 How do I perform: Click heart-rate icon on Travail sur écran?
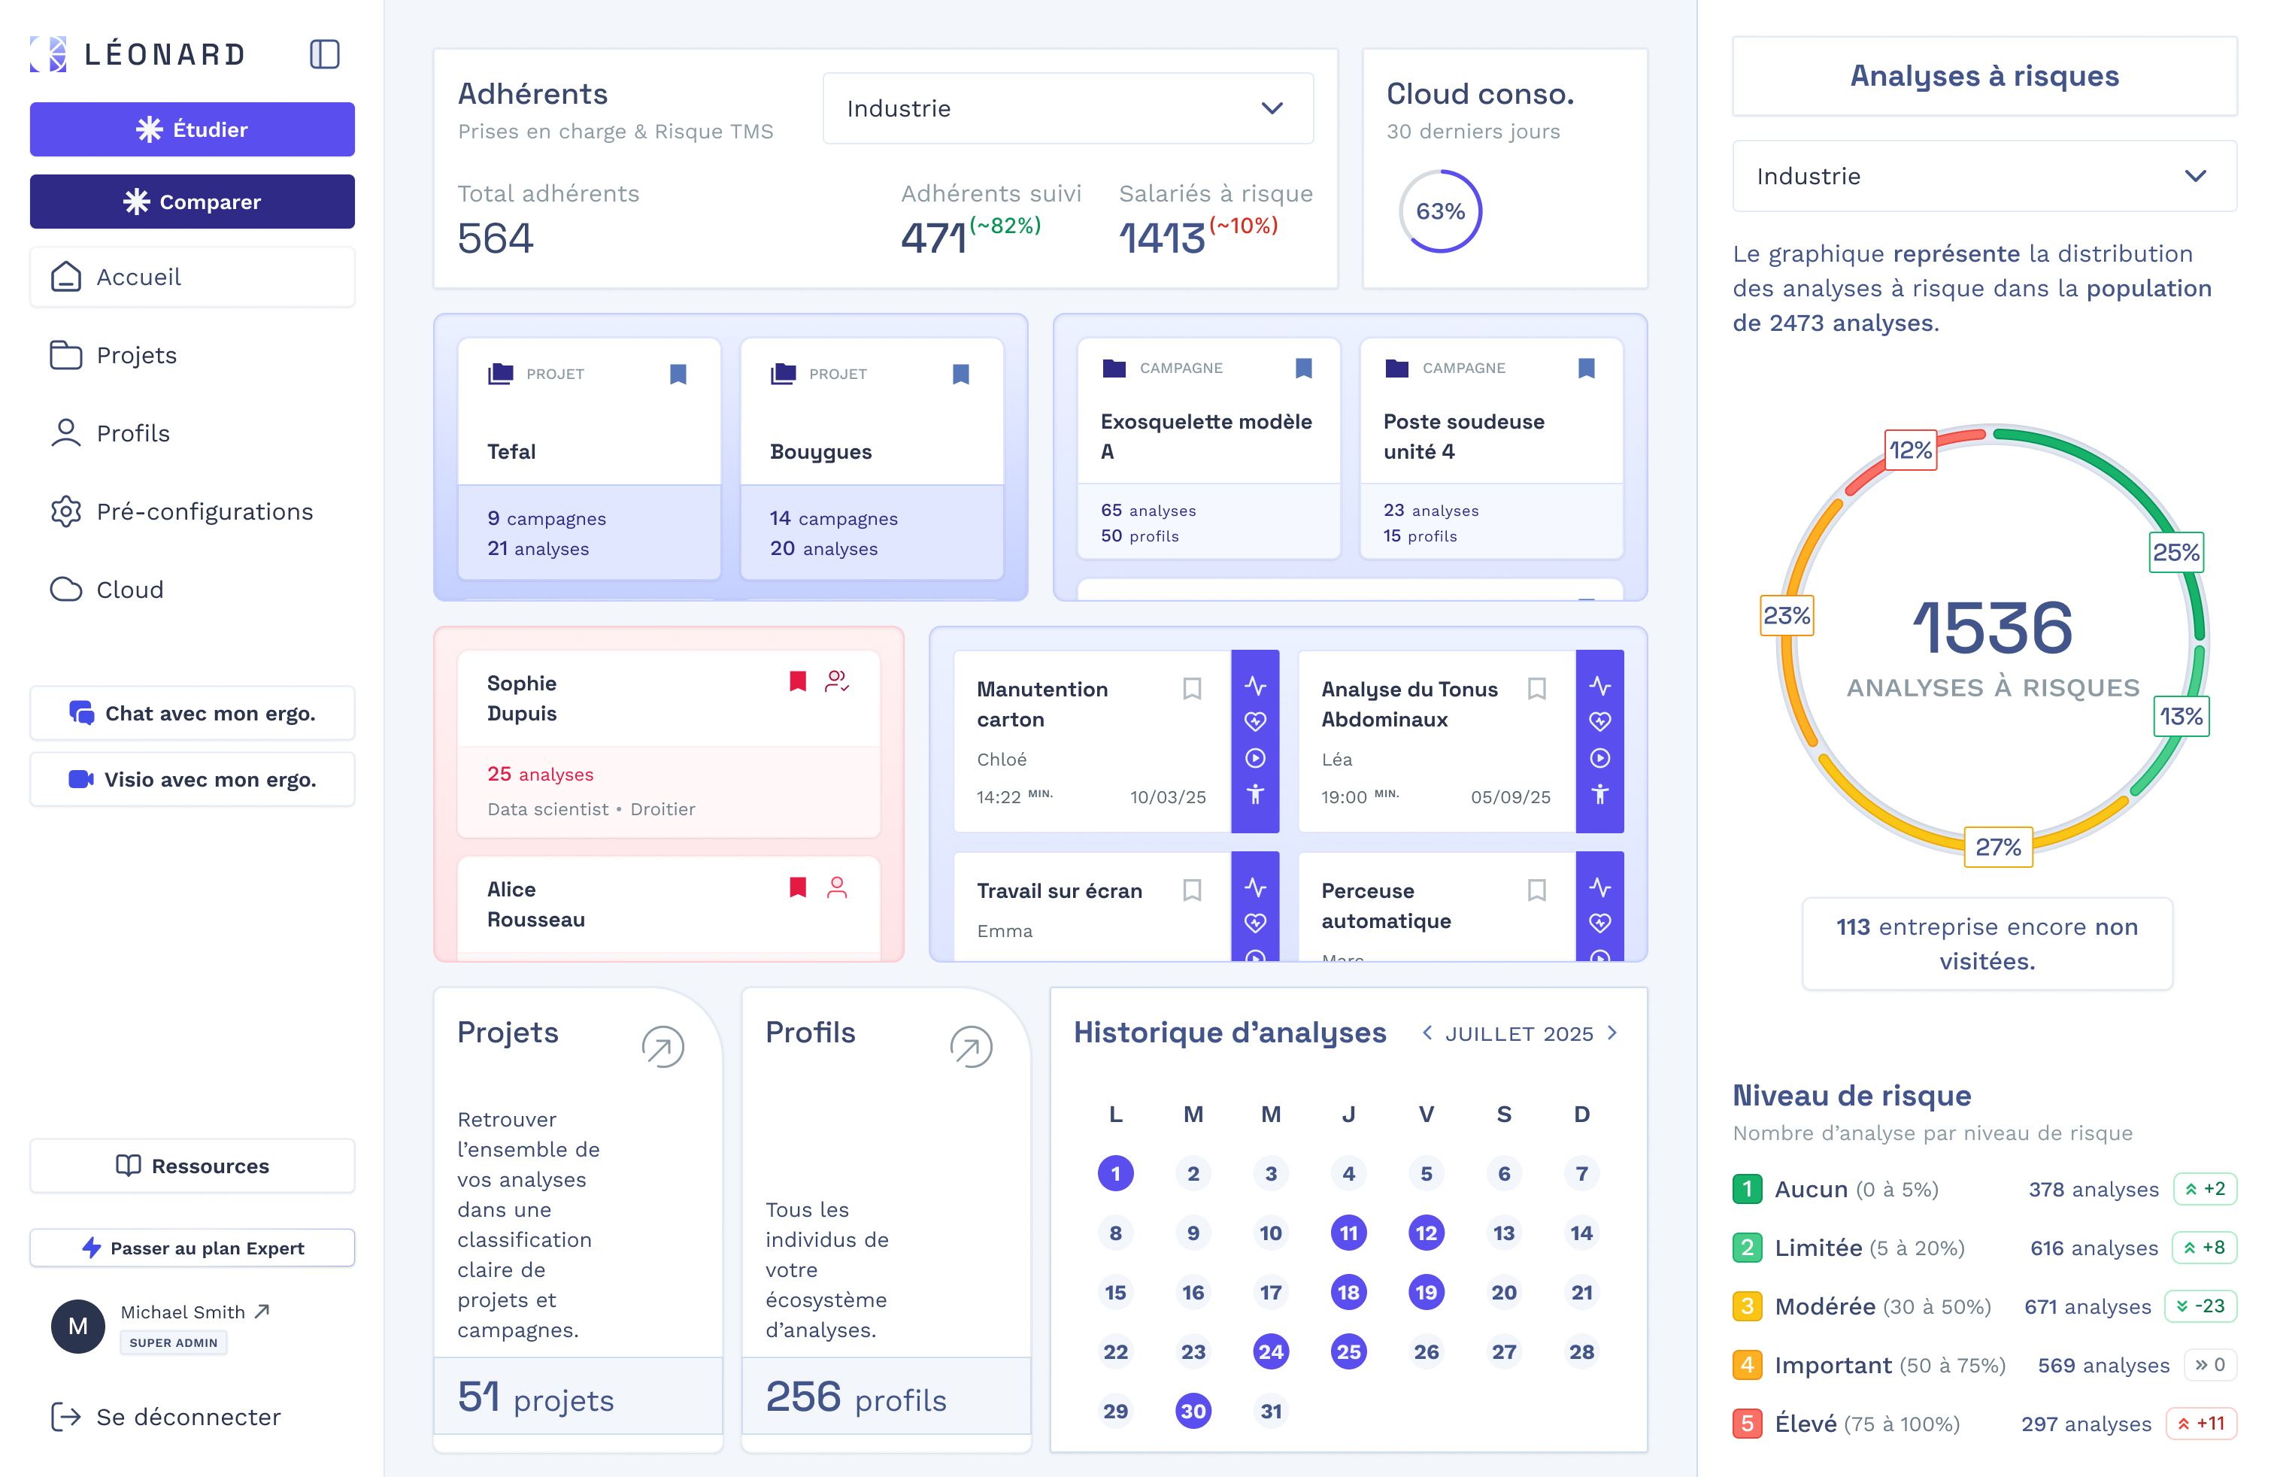click(x=1256, y=923)
